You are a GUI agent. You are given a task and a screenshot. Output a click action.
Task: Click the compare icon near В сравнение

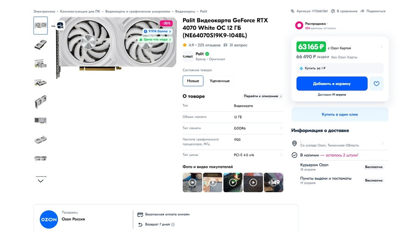click(333, 11)
